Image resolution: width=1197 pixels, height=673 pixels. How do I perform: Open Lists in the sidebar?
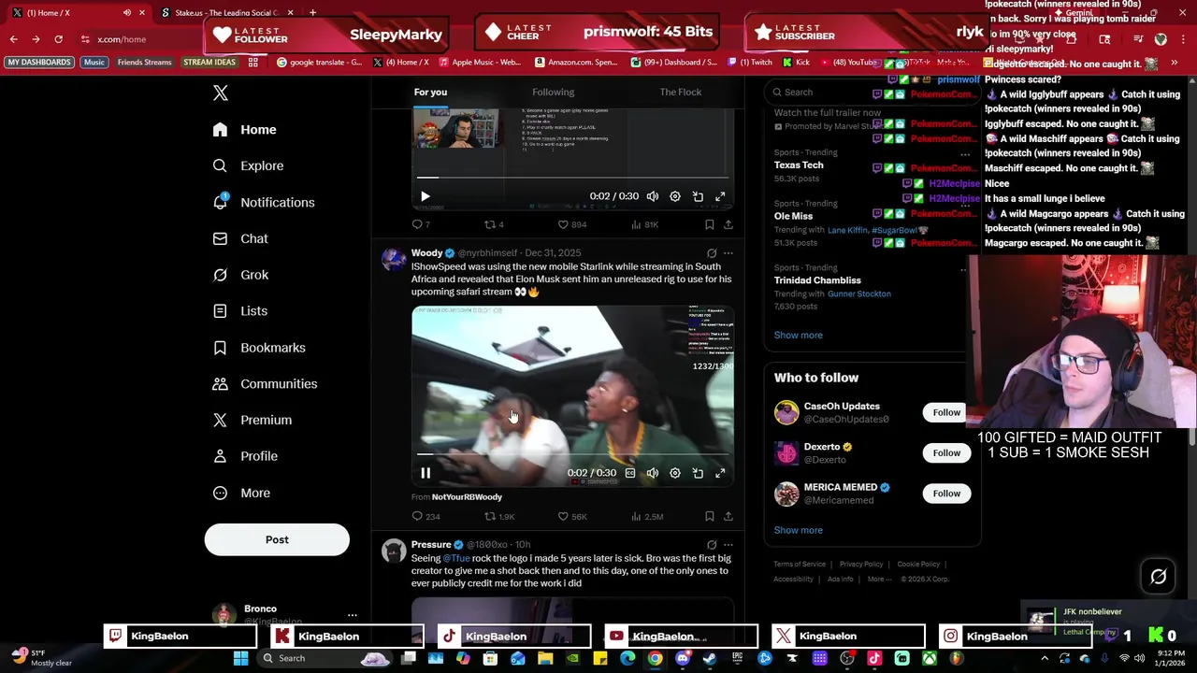[x=239, y=310]
